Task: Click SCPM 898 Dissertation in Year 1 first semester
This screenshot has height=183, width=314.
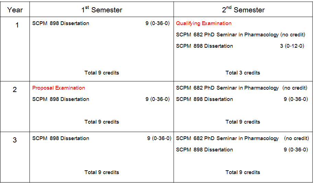Action: click(61, 23)
